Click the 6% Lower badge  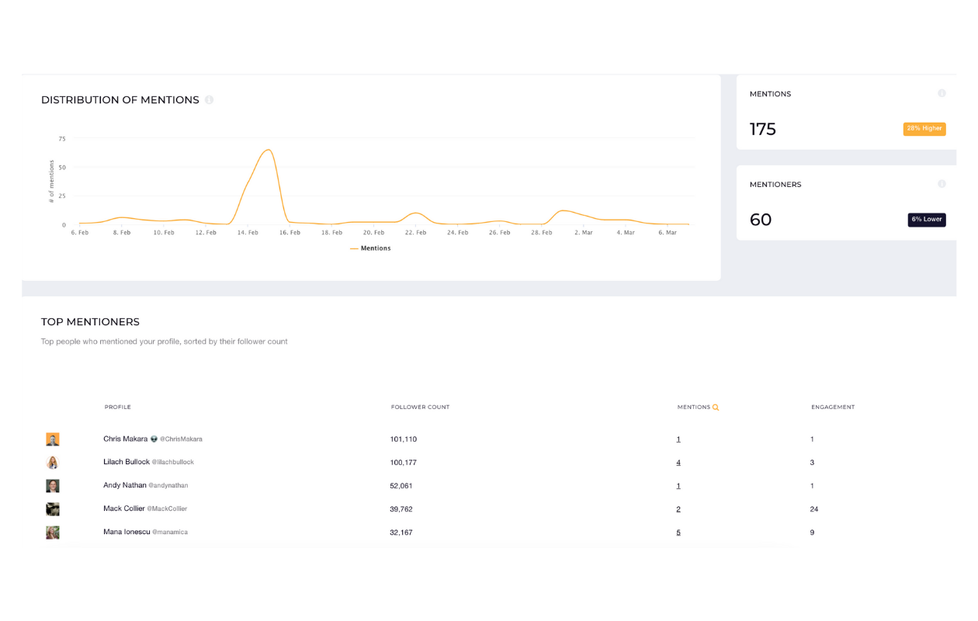[927, 220]
